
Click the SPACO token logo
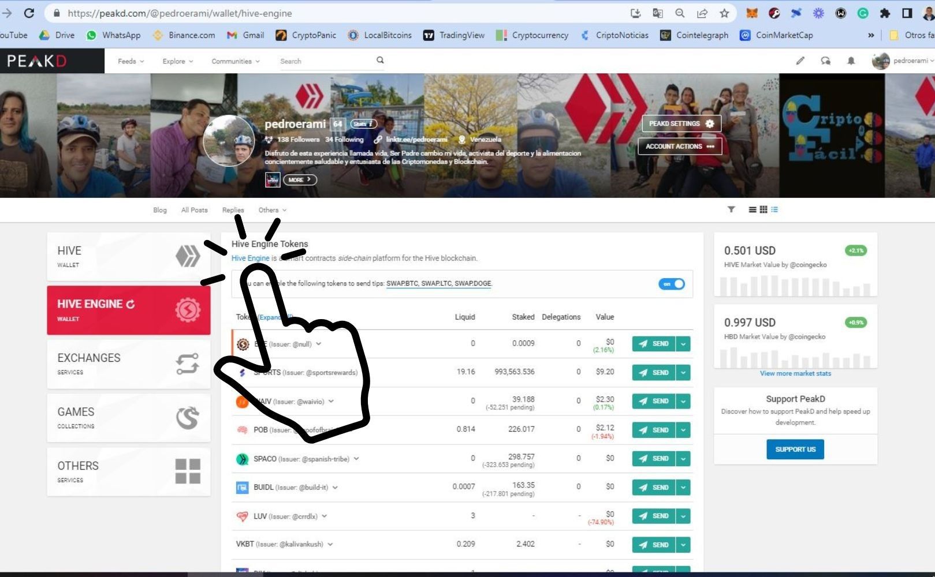click(x=243, y=459)
